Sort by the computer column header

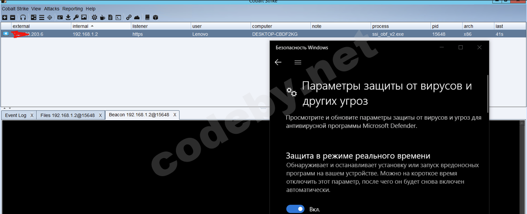(x=280, y=26)
